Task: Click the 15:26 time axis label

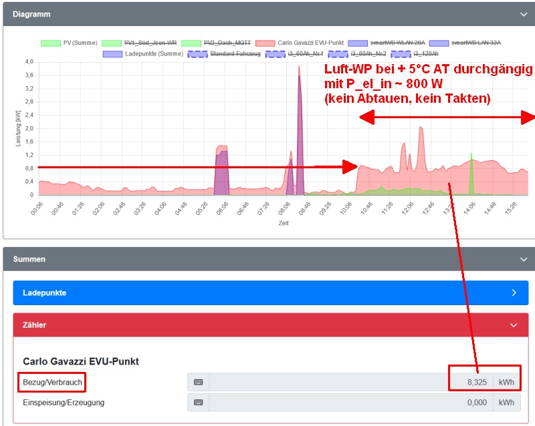Action: pyautogui.click(x=510, y=208)
